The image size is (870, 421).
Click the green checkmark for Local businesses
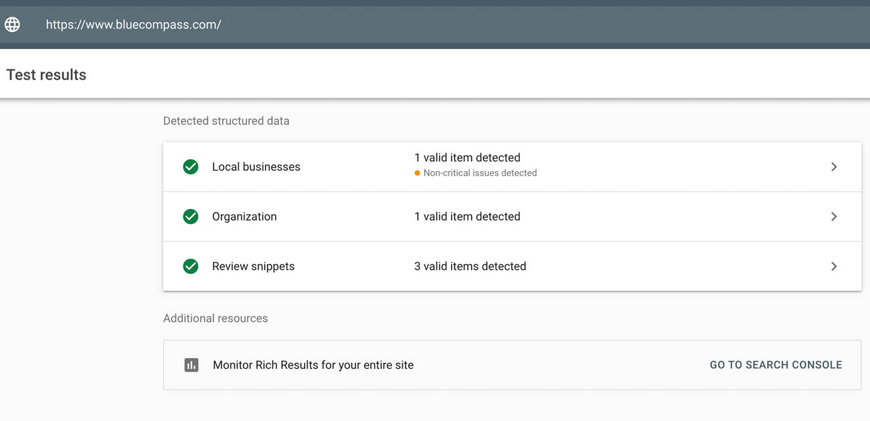click(x=191, y=167)
